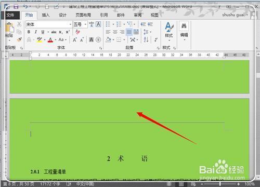Click the Save icon in quick access toolbar

(x=16, y=7)
